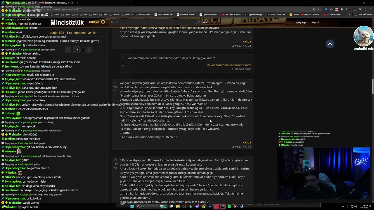The width and height of the screenshot is (374, 210).
Task: Open Spotify from the taskbar
Action: (x=229, y=206)
